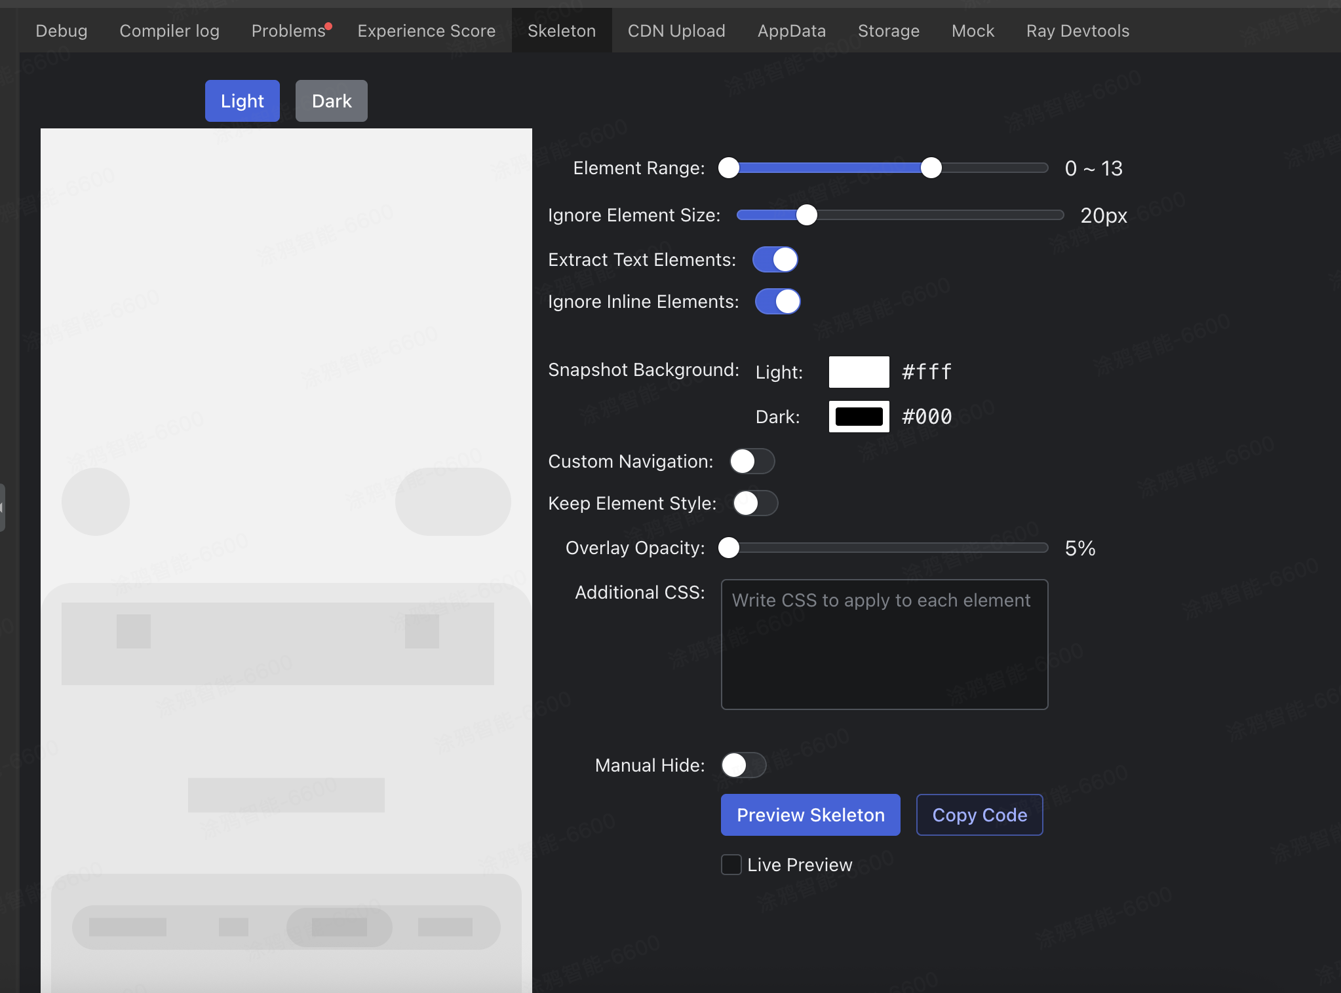The image size is (1341, 993).
Task: Check the Live Preview checkbox
Action: [731, 865]
